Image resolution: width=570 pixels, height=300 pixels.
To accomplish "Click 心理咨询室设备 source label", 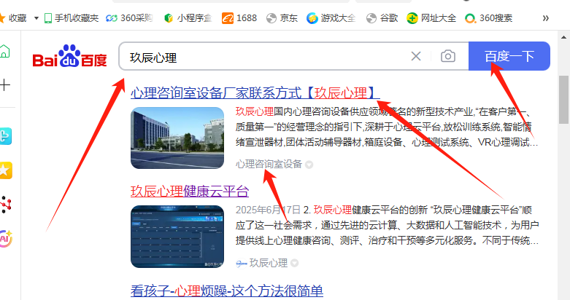I will [x=269, y=165].
